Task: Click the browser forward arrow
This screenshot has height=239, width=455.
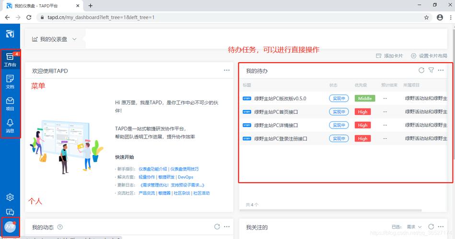Action: pyautogui.click(x=18, y=17)
